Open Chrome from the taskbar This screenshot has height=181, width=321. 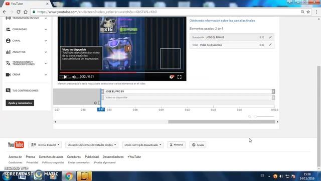pos(69,176)
